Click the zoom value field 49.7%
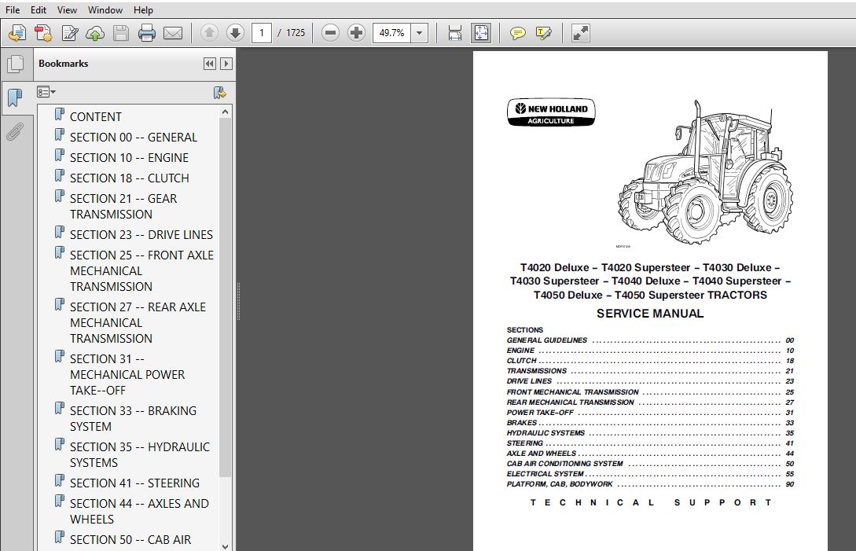856x551 pixels. 392,33
